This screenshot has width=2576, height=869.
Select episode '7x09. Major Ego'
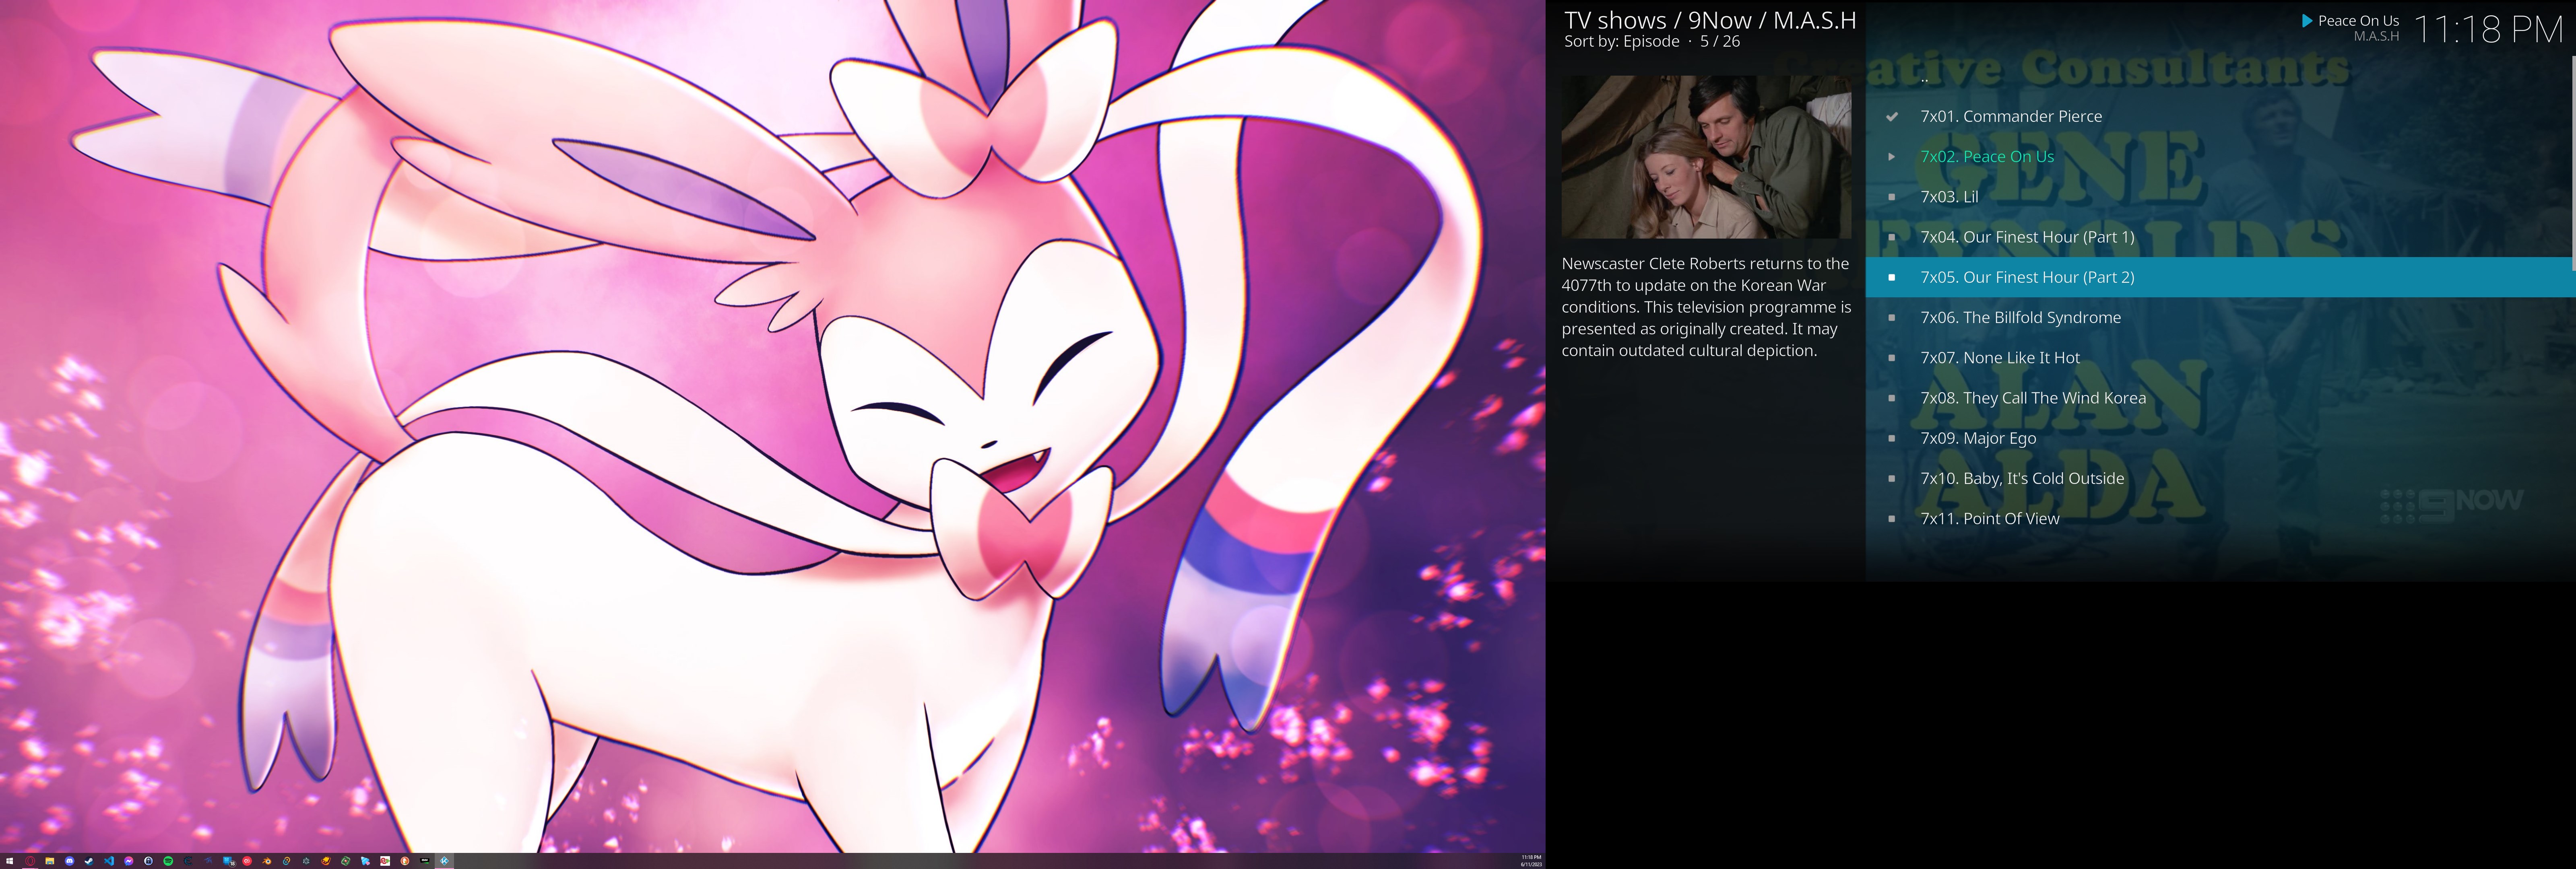click(x=2220, y=438)
